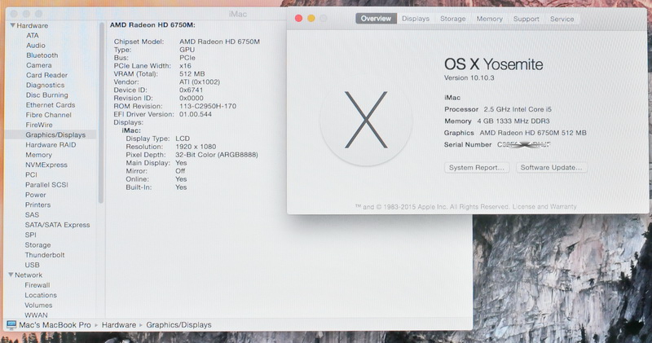Click the Version 10.10.3 text

point(469,77)
